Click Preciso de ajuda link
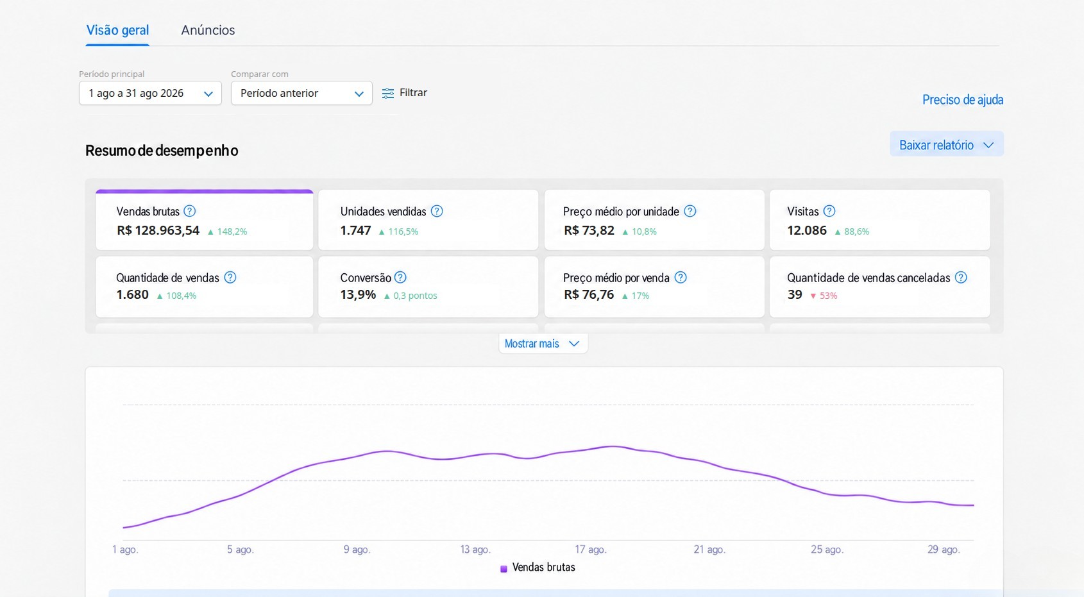Viewport: 1084px width, 597px height. [x=963, y=99]
